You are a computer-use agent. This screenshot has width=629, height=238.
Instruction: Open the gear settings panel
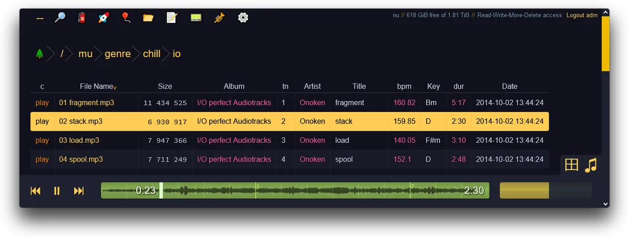pos(243,18)
